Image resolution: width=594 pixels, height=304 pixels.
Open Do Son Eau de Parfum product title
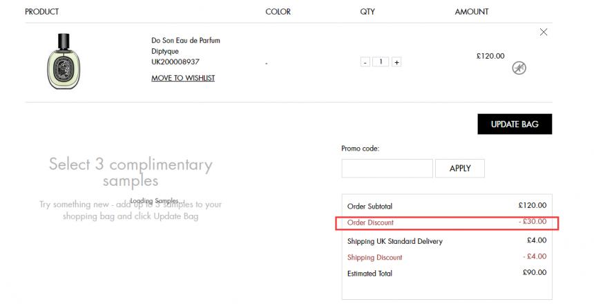[186, 40]
